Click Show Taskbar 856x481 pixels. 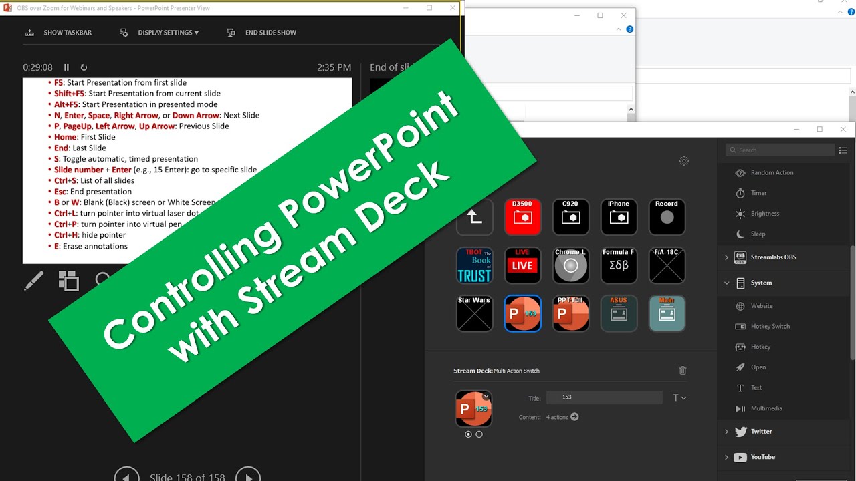coord(58,33)
